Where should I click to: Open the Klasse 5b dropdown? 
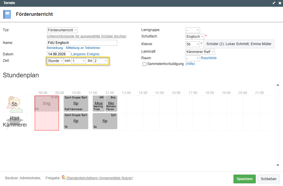tap(193, 44)
